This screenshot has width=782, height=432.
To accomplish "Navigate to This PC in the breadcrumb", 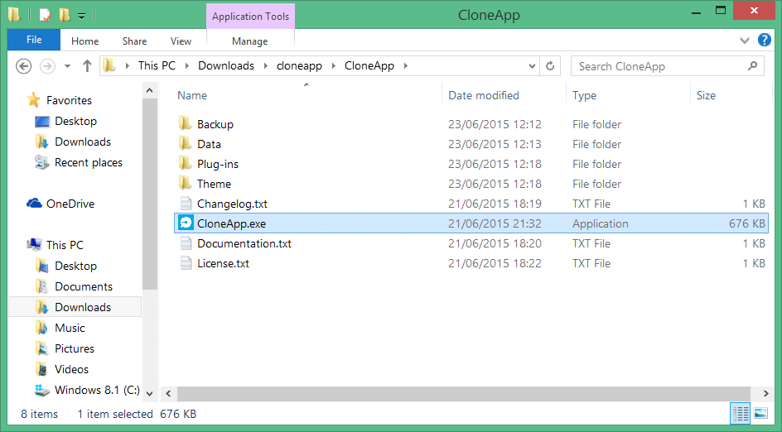I will pyautogui.click(x=157, y=65).
